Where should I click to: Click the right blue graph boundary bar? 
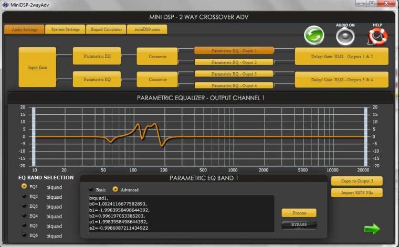366,137
